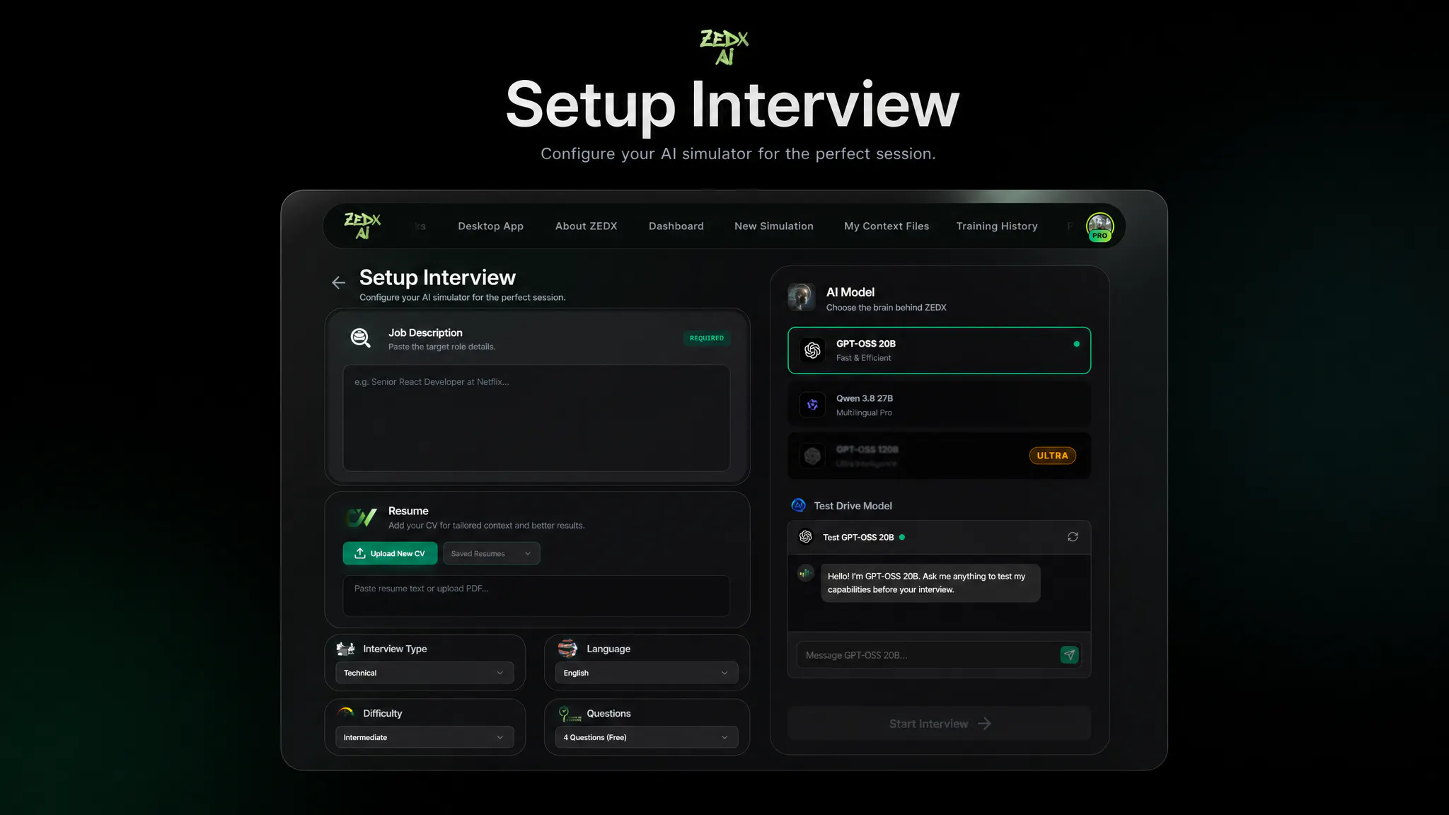
Task: Click the large ZEDX AI logo at top
Action: tap(724, 47)
